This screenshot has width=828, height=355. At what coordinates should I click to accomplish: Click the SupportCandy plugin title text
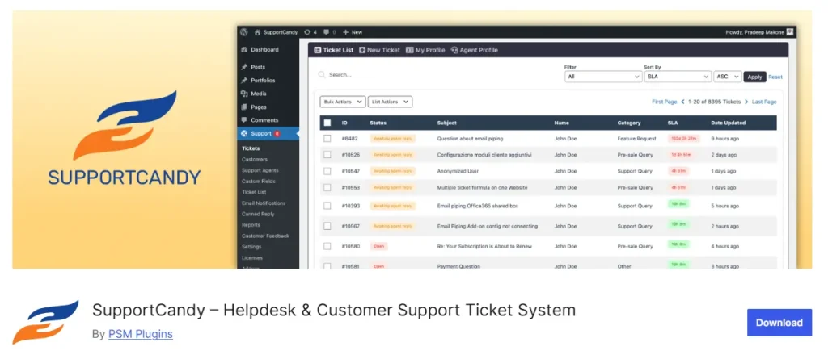[x=334, y=310]
